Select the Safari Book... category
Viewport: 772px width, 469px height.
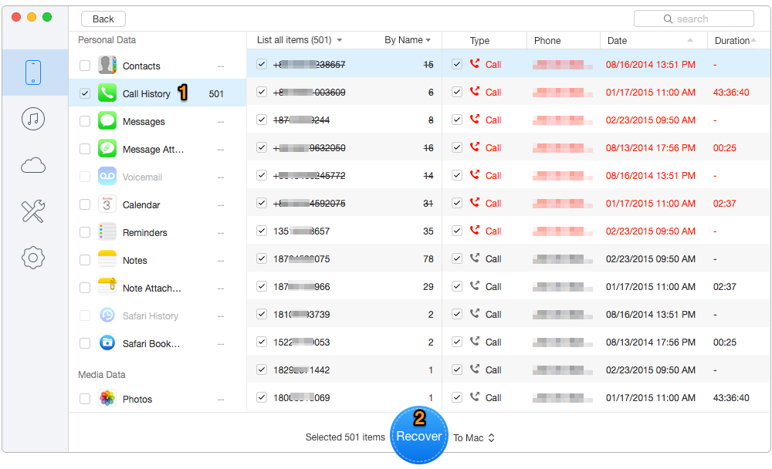[157, 342]
